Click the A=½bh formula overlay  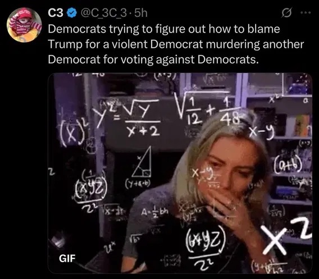155,213
